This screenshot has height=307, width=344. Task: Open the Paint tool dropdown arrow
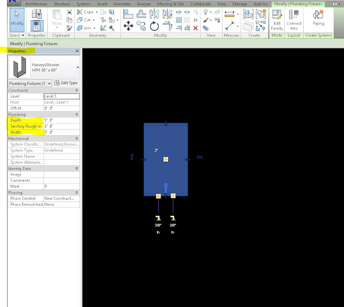tap(118, 20)
